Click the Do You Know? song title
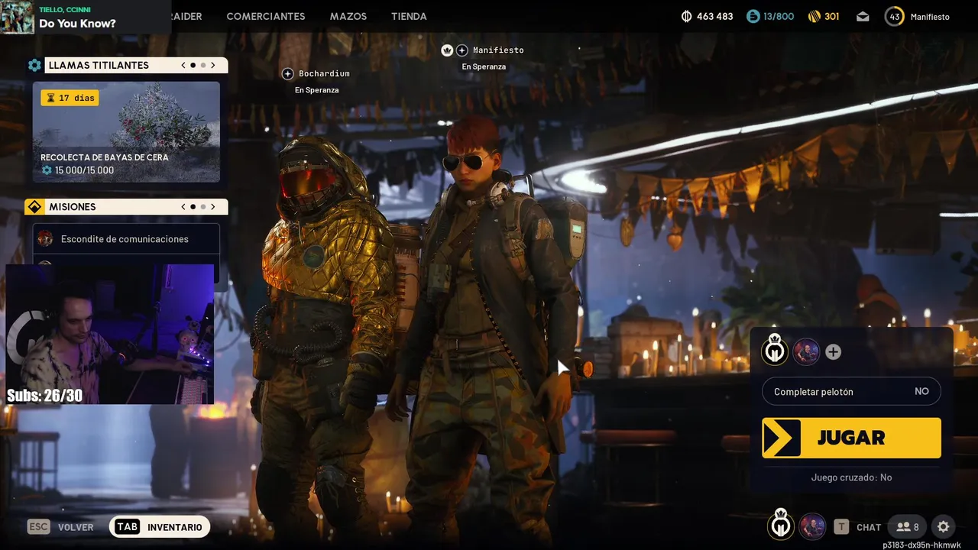978x550 pixels. coord(77,24)
